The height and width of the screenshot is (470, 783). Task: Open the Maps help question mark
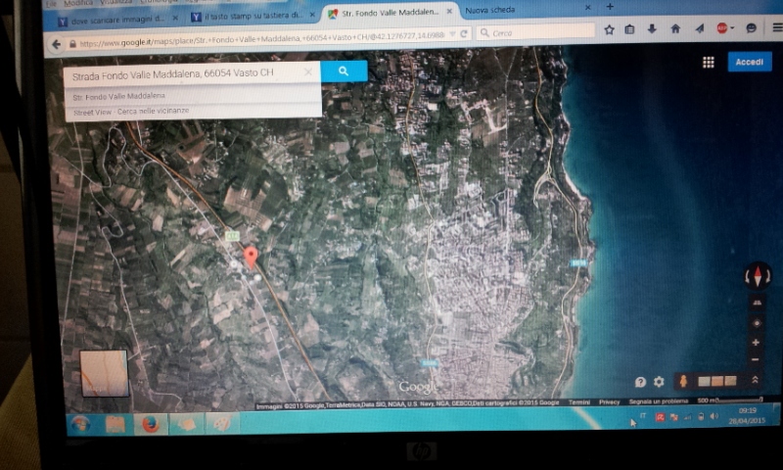[640, 382]
